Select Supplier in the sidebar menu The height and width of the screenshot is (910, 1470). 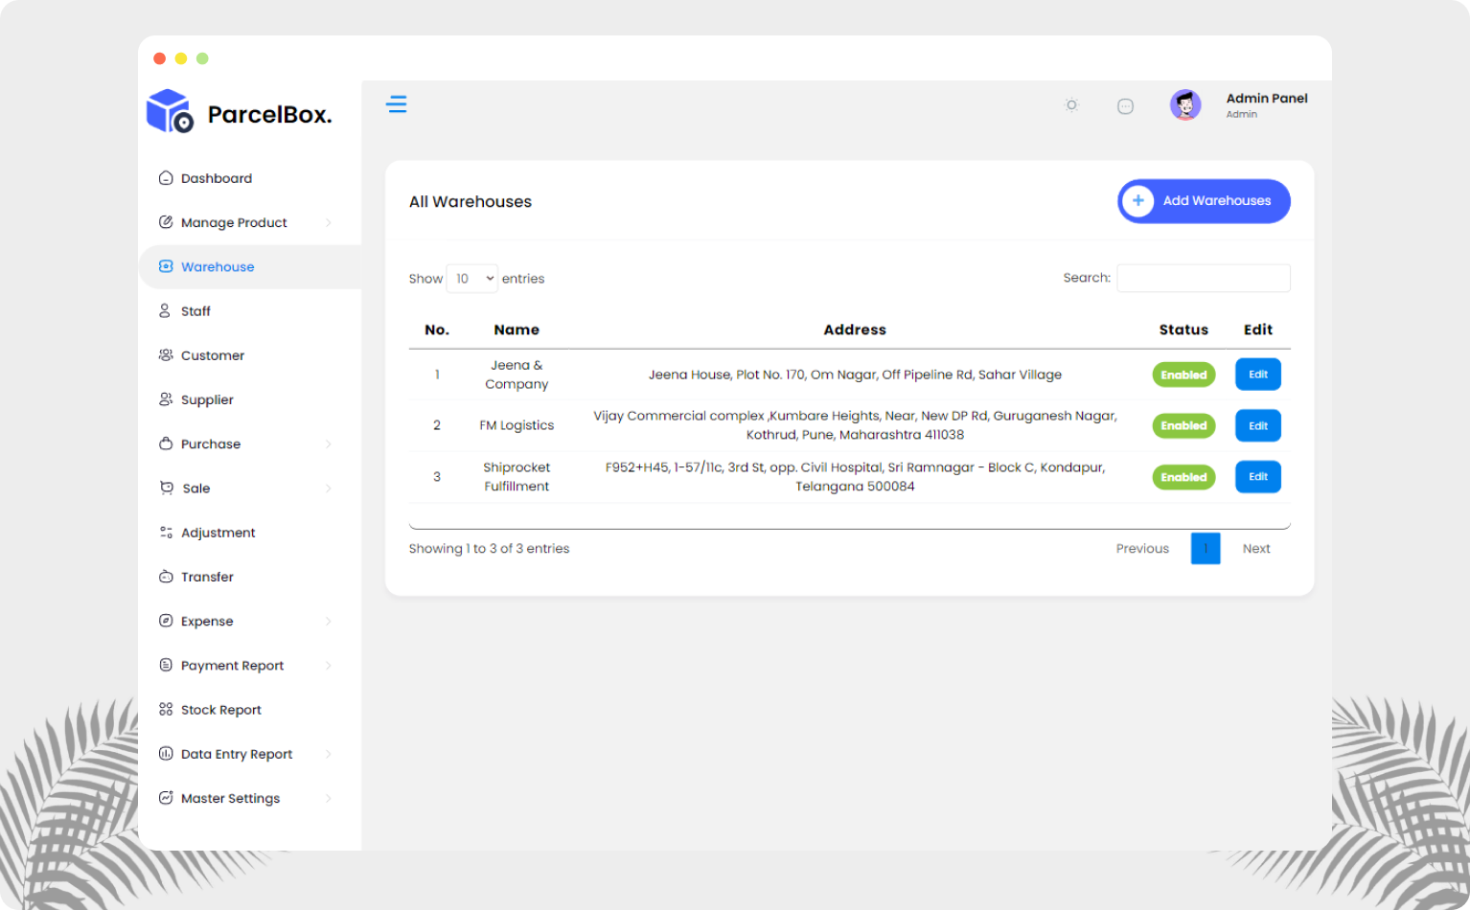pos(206,399)
